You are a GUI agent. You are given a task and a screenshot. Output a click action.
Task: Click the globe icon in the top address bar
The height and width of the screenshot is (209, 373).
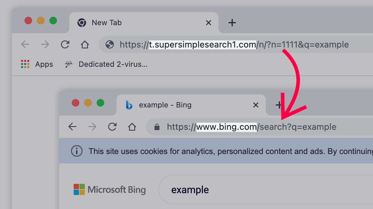(110, 44)
